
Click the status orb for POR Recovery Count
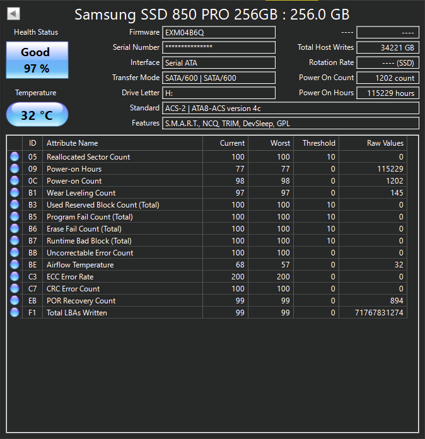tap(15, 301)
